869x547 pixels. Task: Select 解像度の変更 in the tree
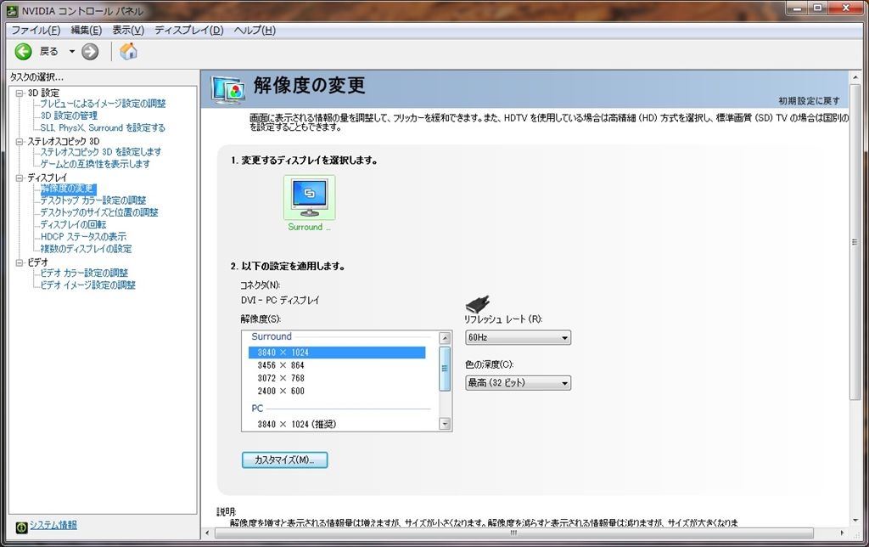[x=68, y=189]
